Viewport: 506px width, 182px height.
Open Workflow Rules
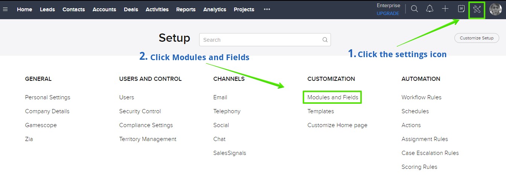[422, 97]
